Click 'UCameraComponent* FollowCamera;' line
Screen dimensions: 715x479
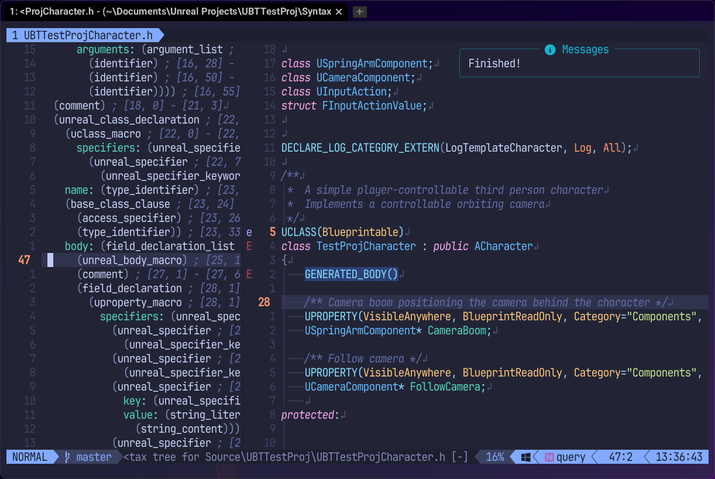click(x=395, y=386)
